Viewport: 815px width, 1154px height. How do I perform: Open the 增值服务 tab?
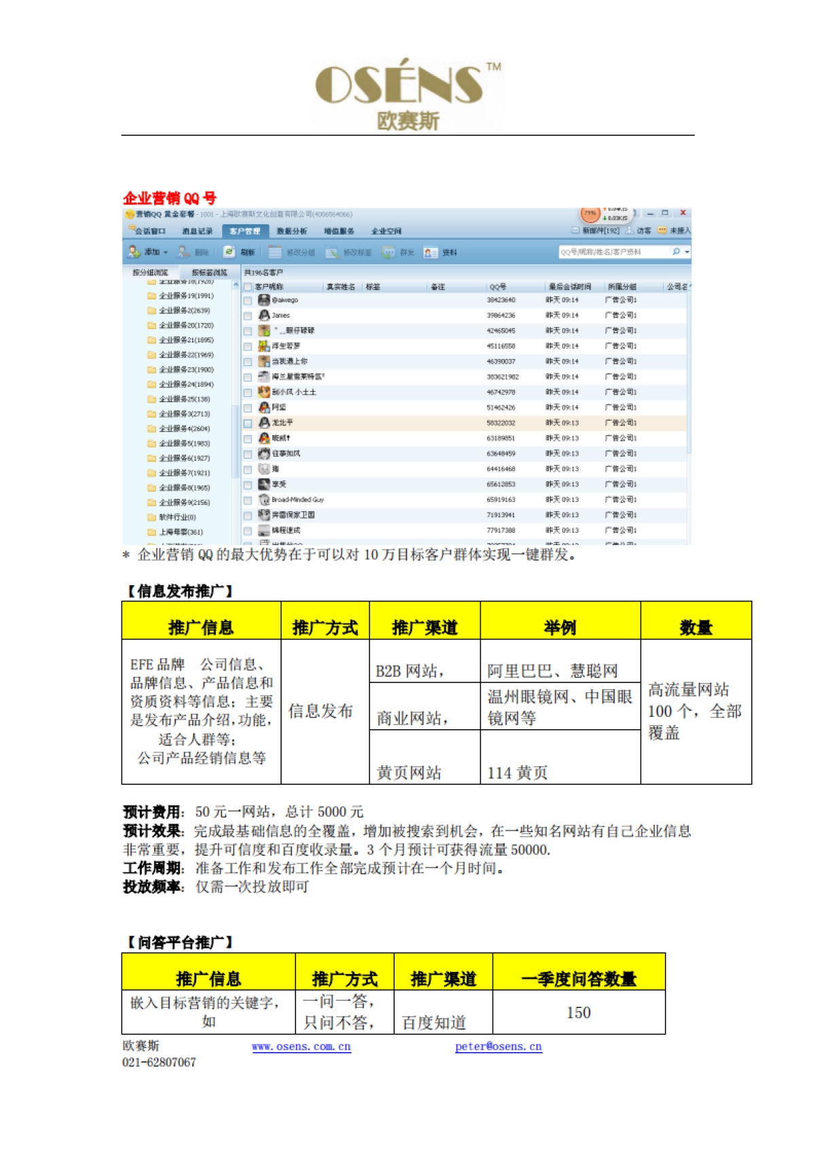coord(339,231)
